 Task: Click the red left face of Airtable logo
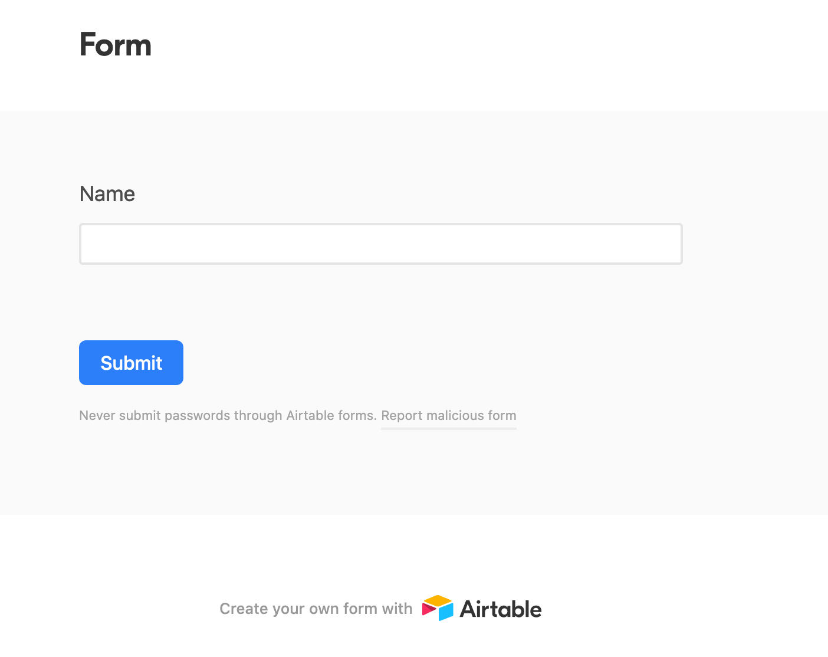tap(428, 609)
